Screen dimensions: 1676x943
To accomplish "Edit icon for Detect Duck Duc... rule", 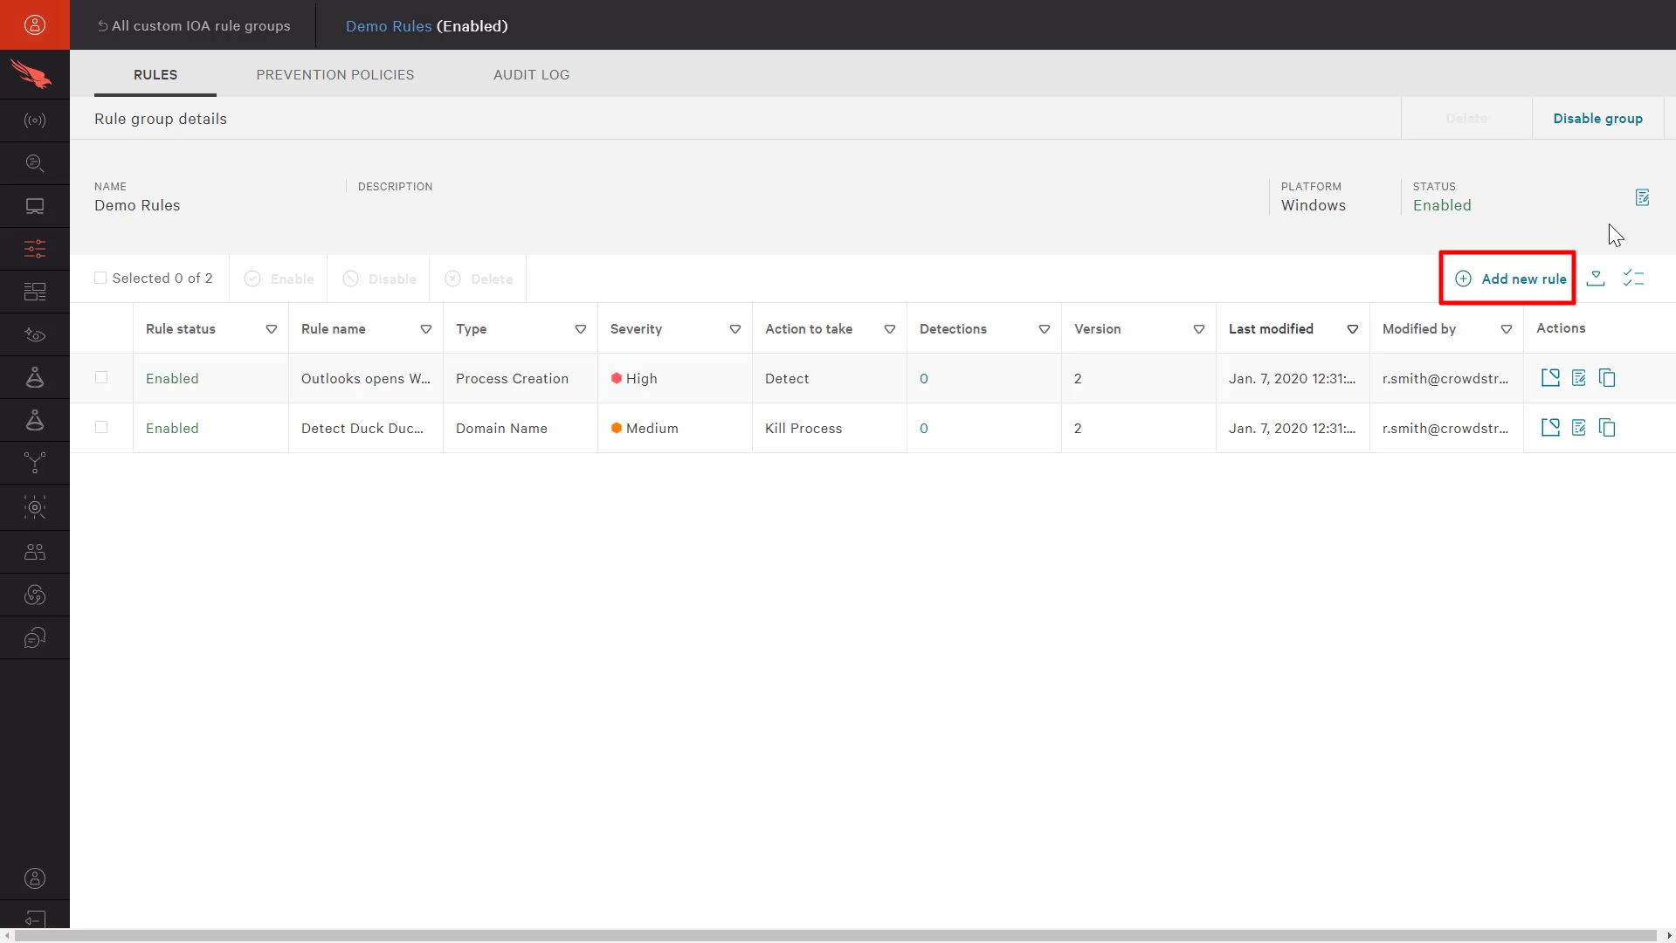I will [1578, 428].
